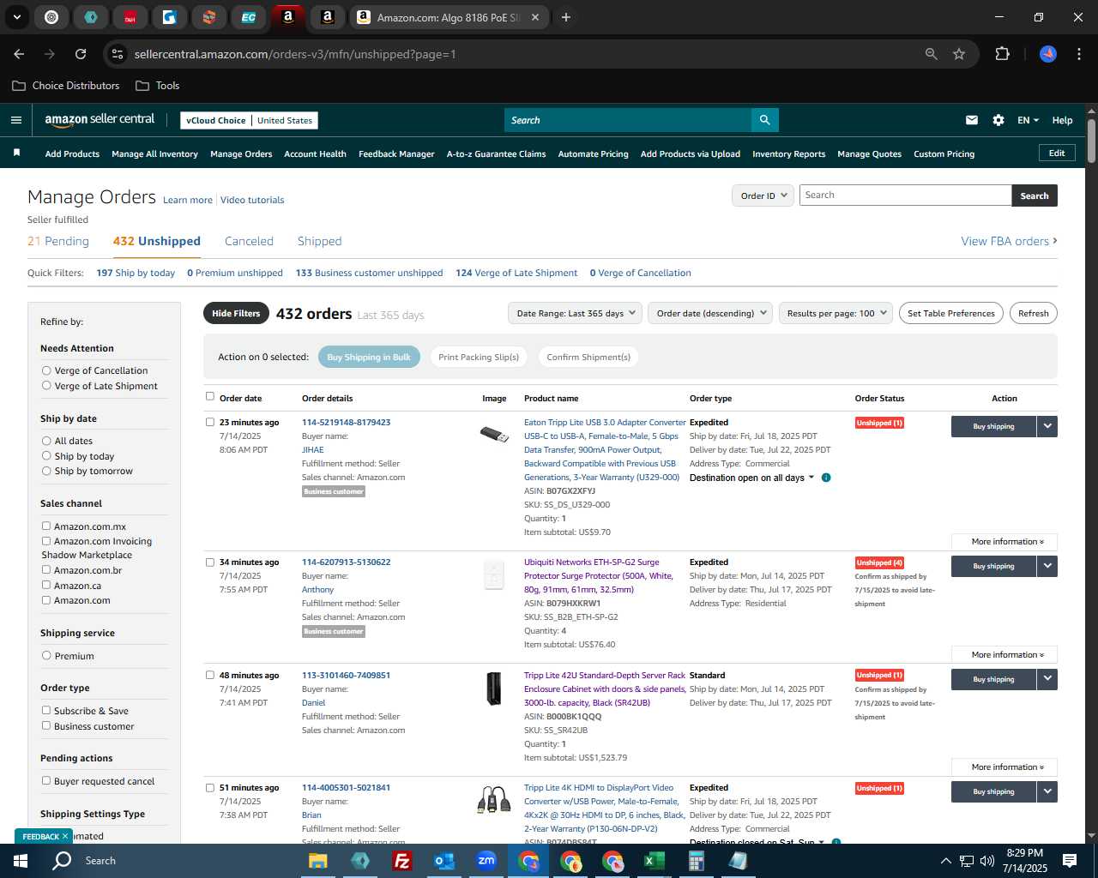
Task: Switch to the Canceled tab
Action: [249, 241]
